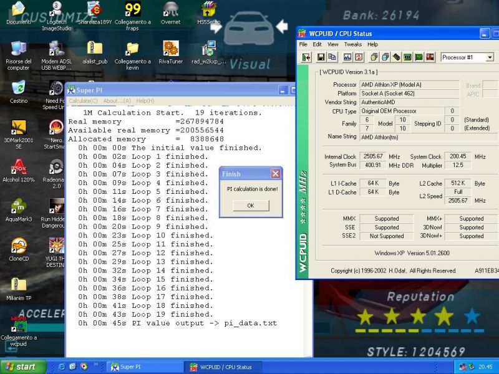
Task: Switch to Super PI via the taskbar
Action: [x=145, y=367]
